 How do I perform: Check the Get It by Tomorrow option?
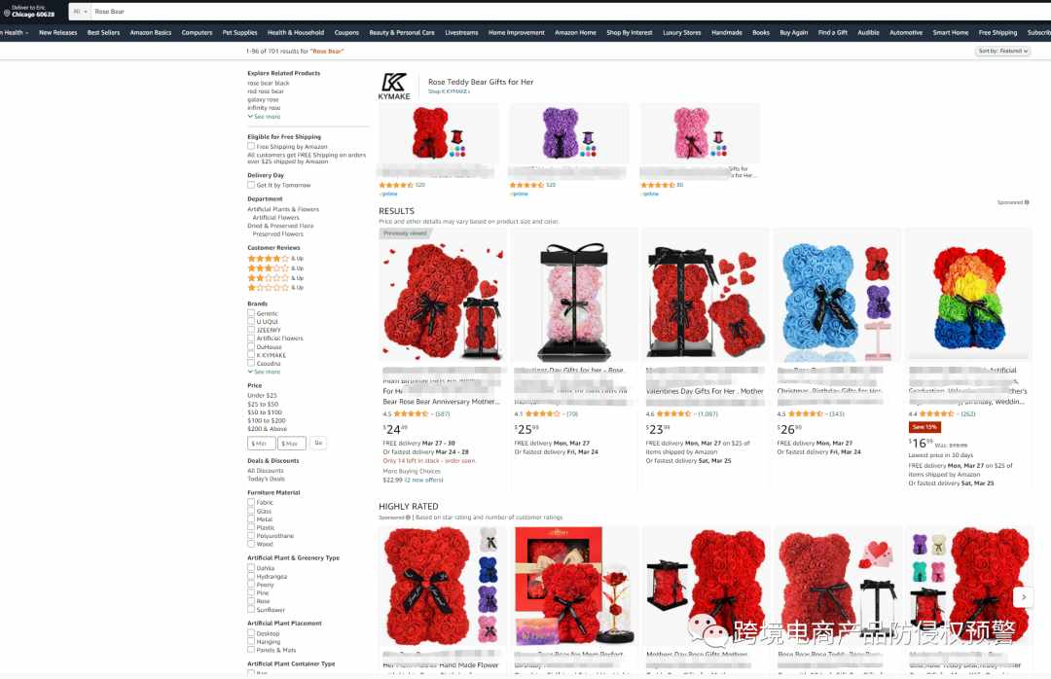point(251,185)
